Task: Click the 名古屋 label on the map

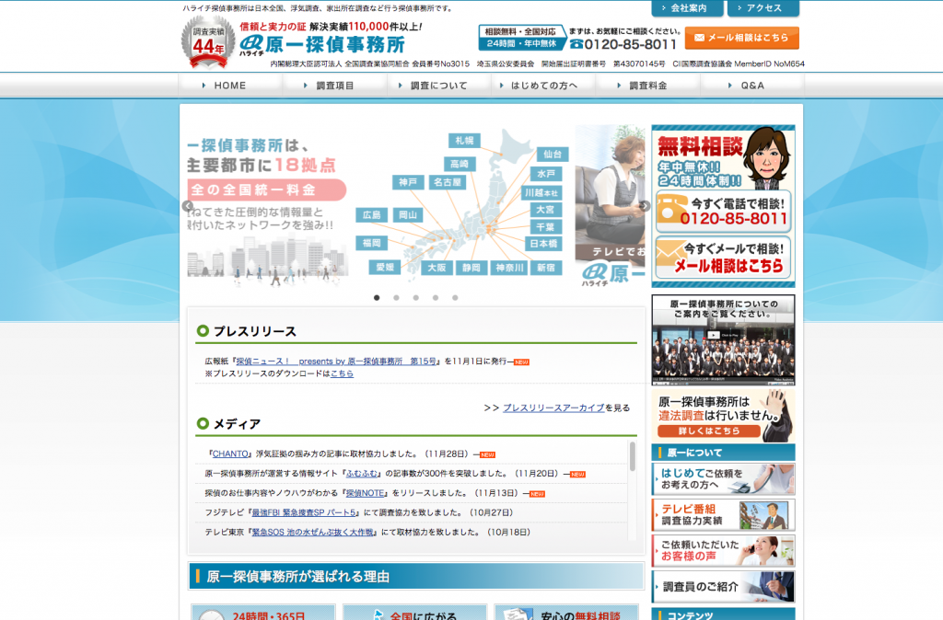Action: coord(448,182)
